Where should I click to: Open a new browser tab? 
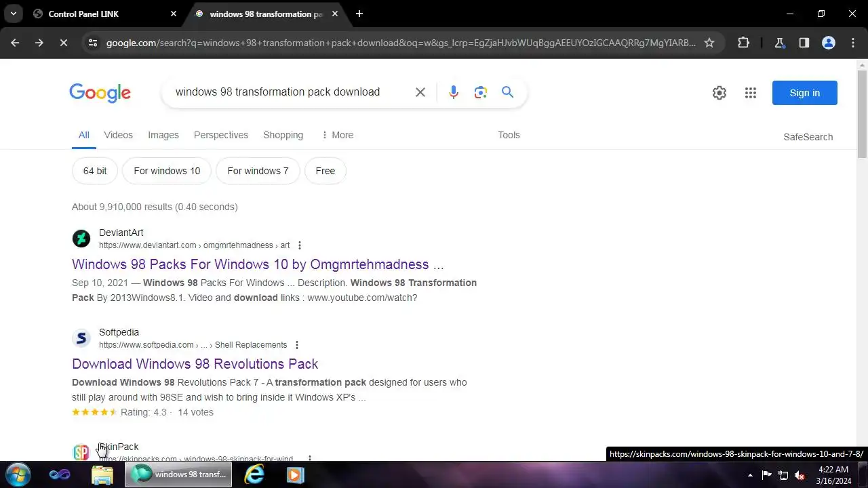[x=359, y=14]
